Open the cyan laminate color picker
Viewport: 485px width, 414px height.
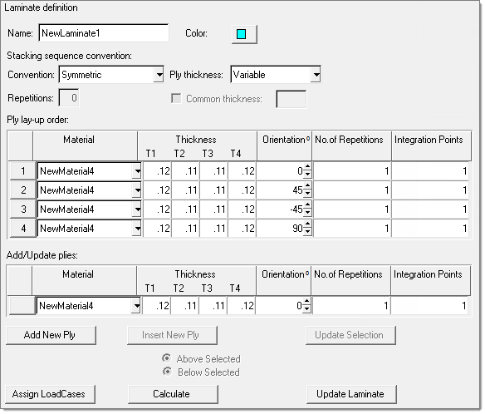(244, 34)
